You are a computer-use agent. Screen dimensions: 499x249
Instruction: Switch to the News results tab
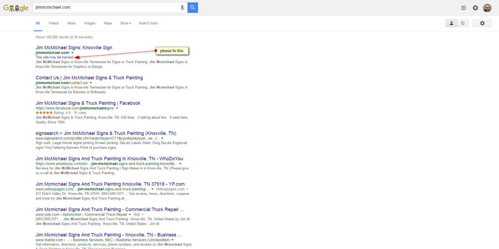71,23
